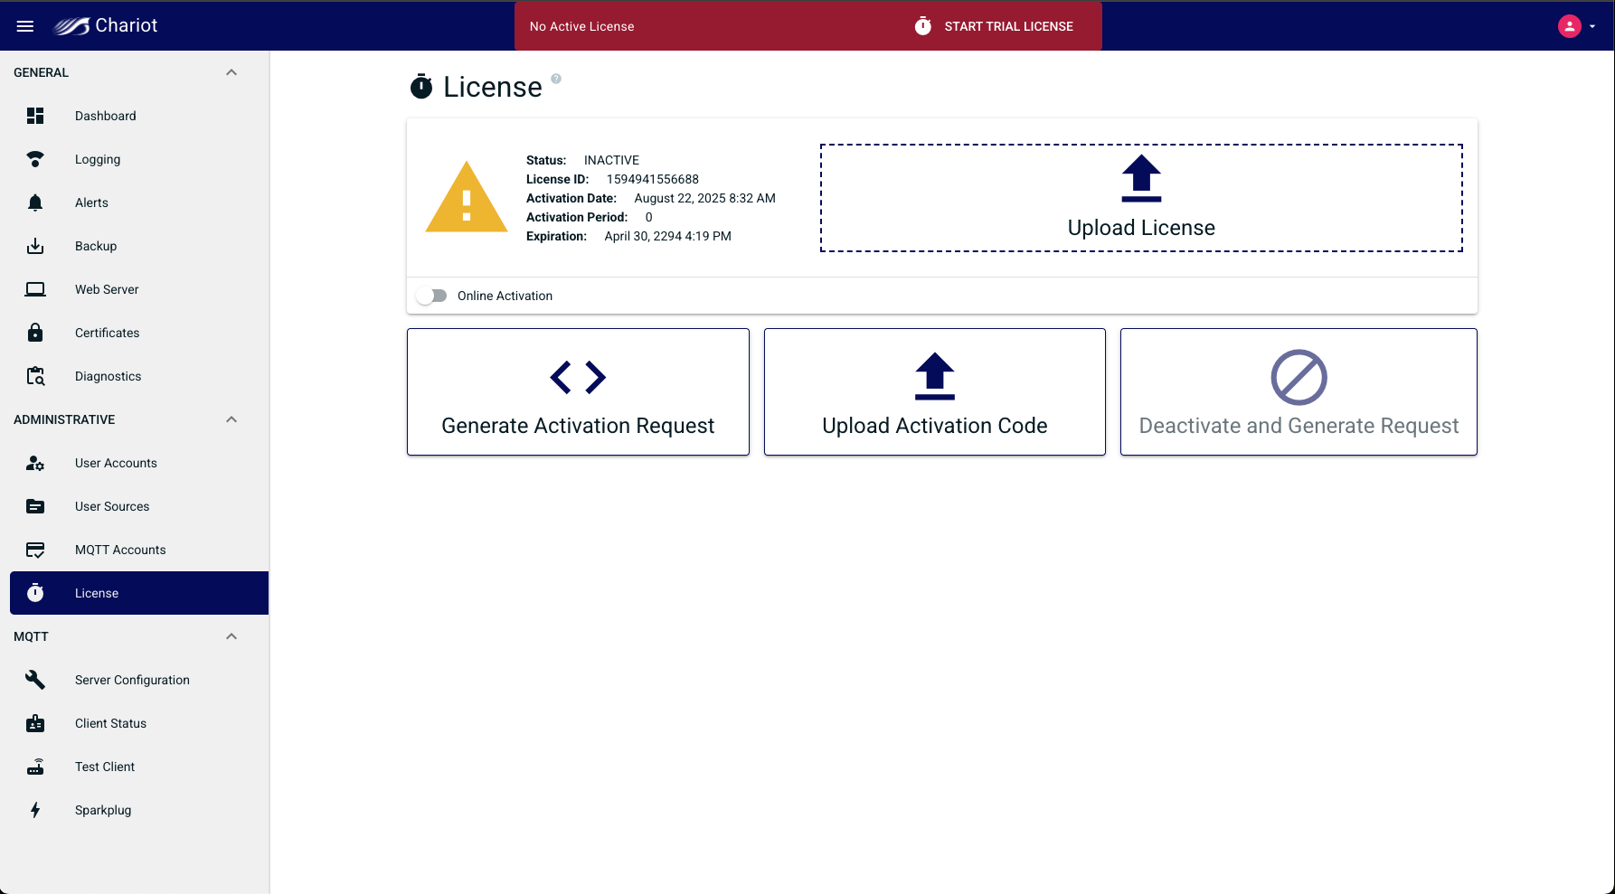The image size is (1615, 894).
Task: Click the Server Configuration wrench icon
Action: pos(35,680)
